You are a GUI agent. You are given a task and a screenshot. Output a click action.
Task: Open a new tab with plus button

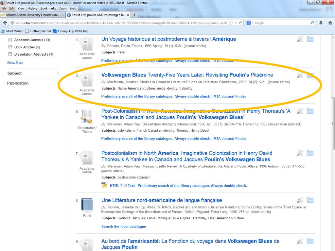(x=134, y=15)
